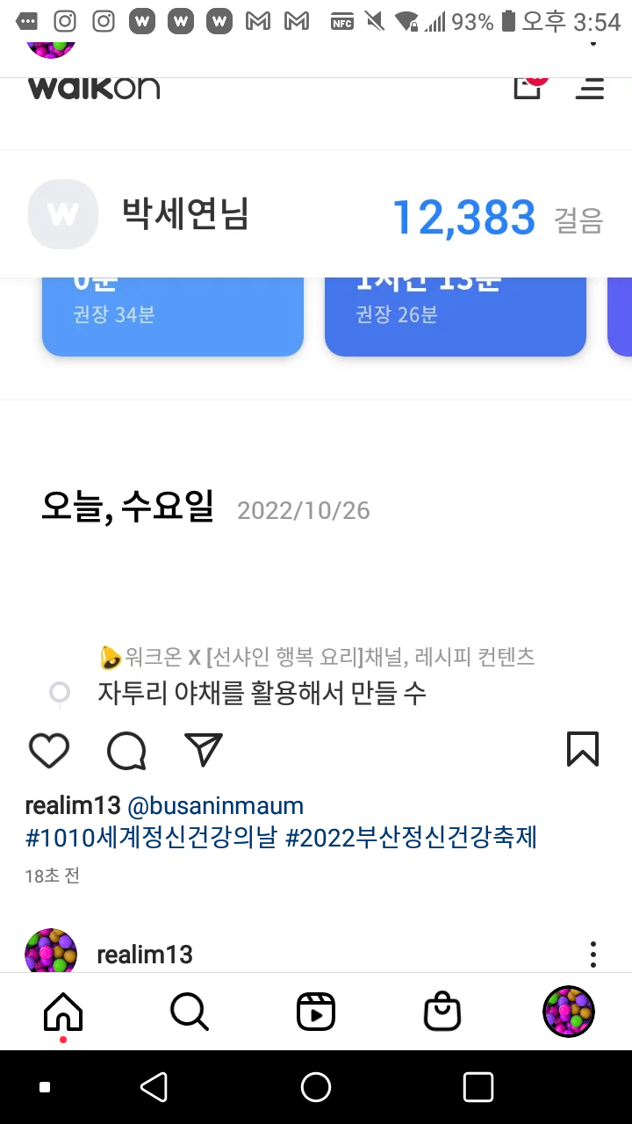Screen dimensions: 632x1124
Task: Open the Reels tab
Action: pyautogui.click(x=316, y=1012)
